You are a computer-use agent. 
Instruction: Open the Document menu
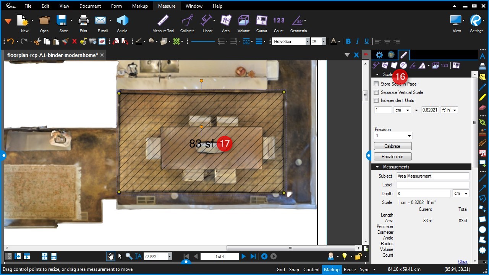point(90,6)
